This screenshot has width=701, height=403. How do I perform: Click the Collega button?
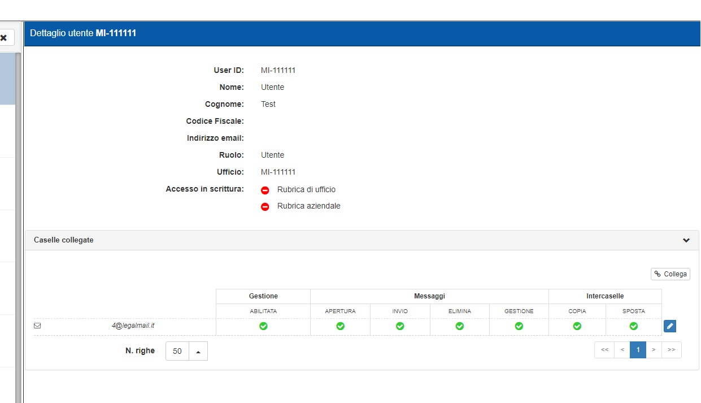[x=670, y=274]
